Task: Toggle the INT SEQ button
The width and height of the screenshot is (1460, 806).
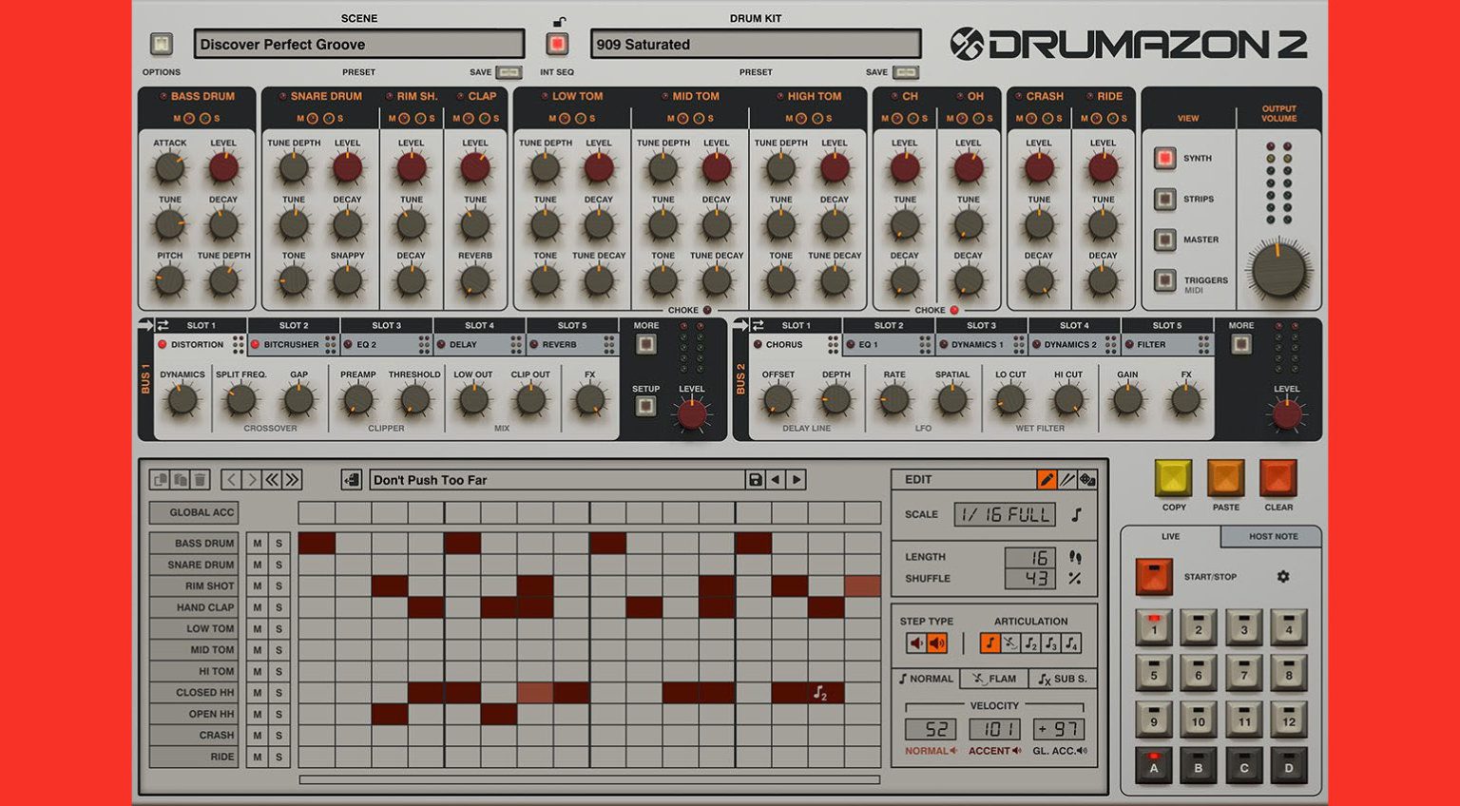Action: pyautogui.click(x=555, y=44)
